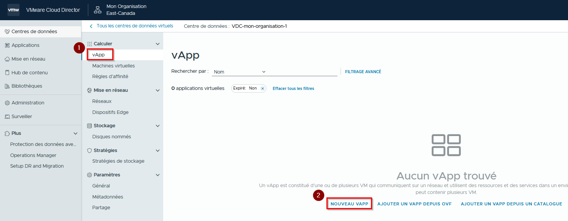Click Effacer tous les filtres link
This screenshot has width=568, height=221.
tap(293, 88)
